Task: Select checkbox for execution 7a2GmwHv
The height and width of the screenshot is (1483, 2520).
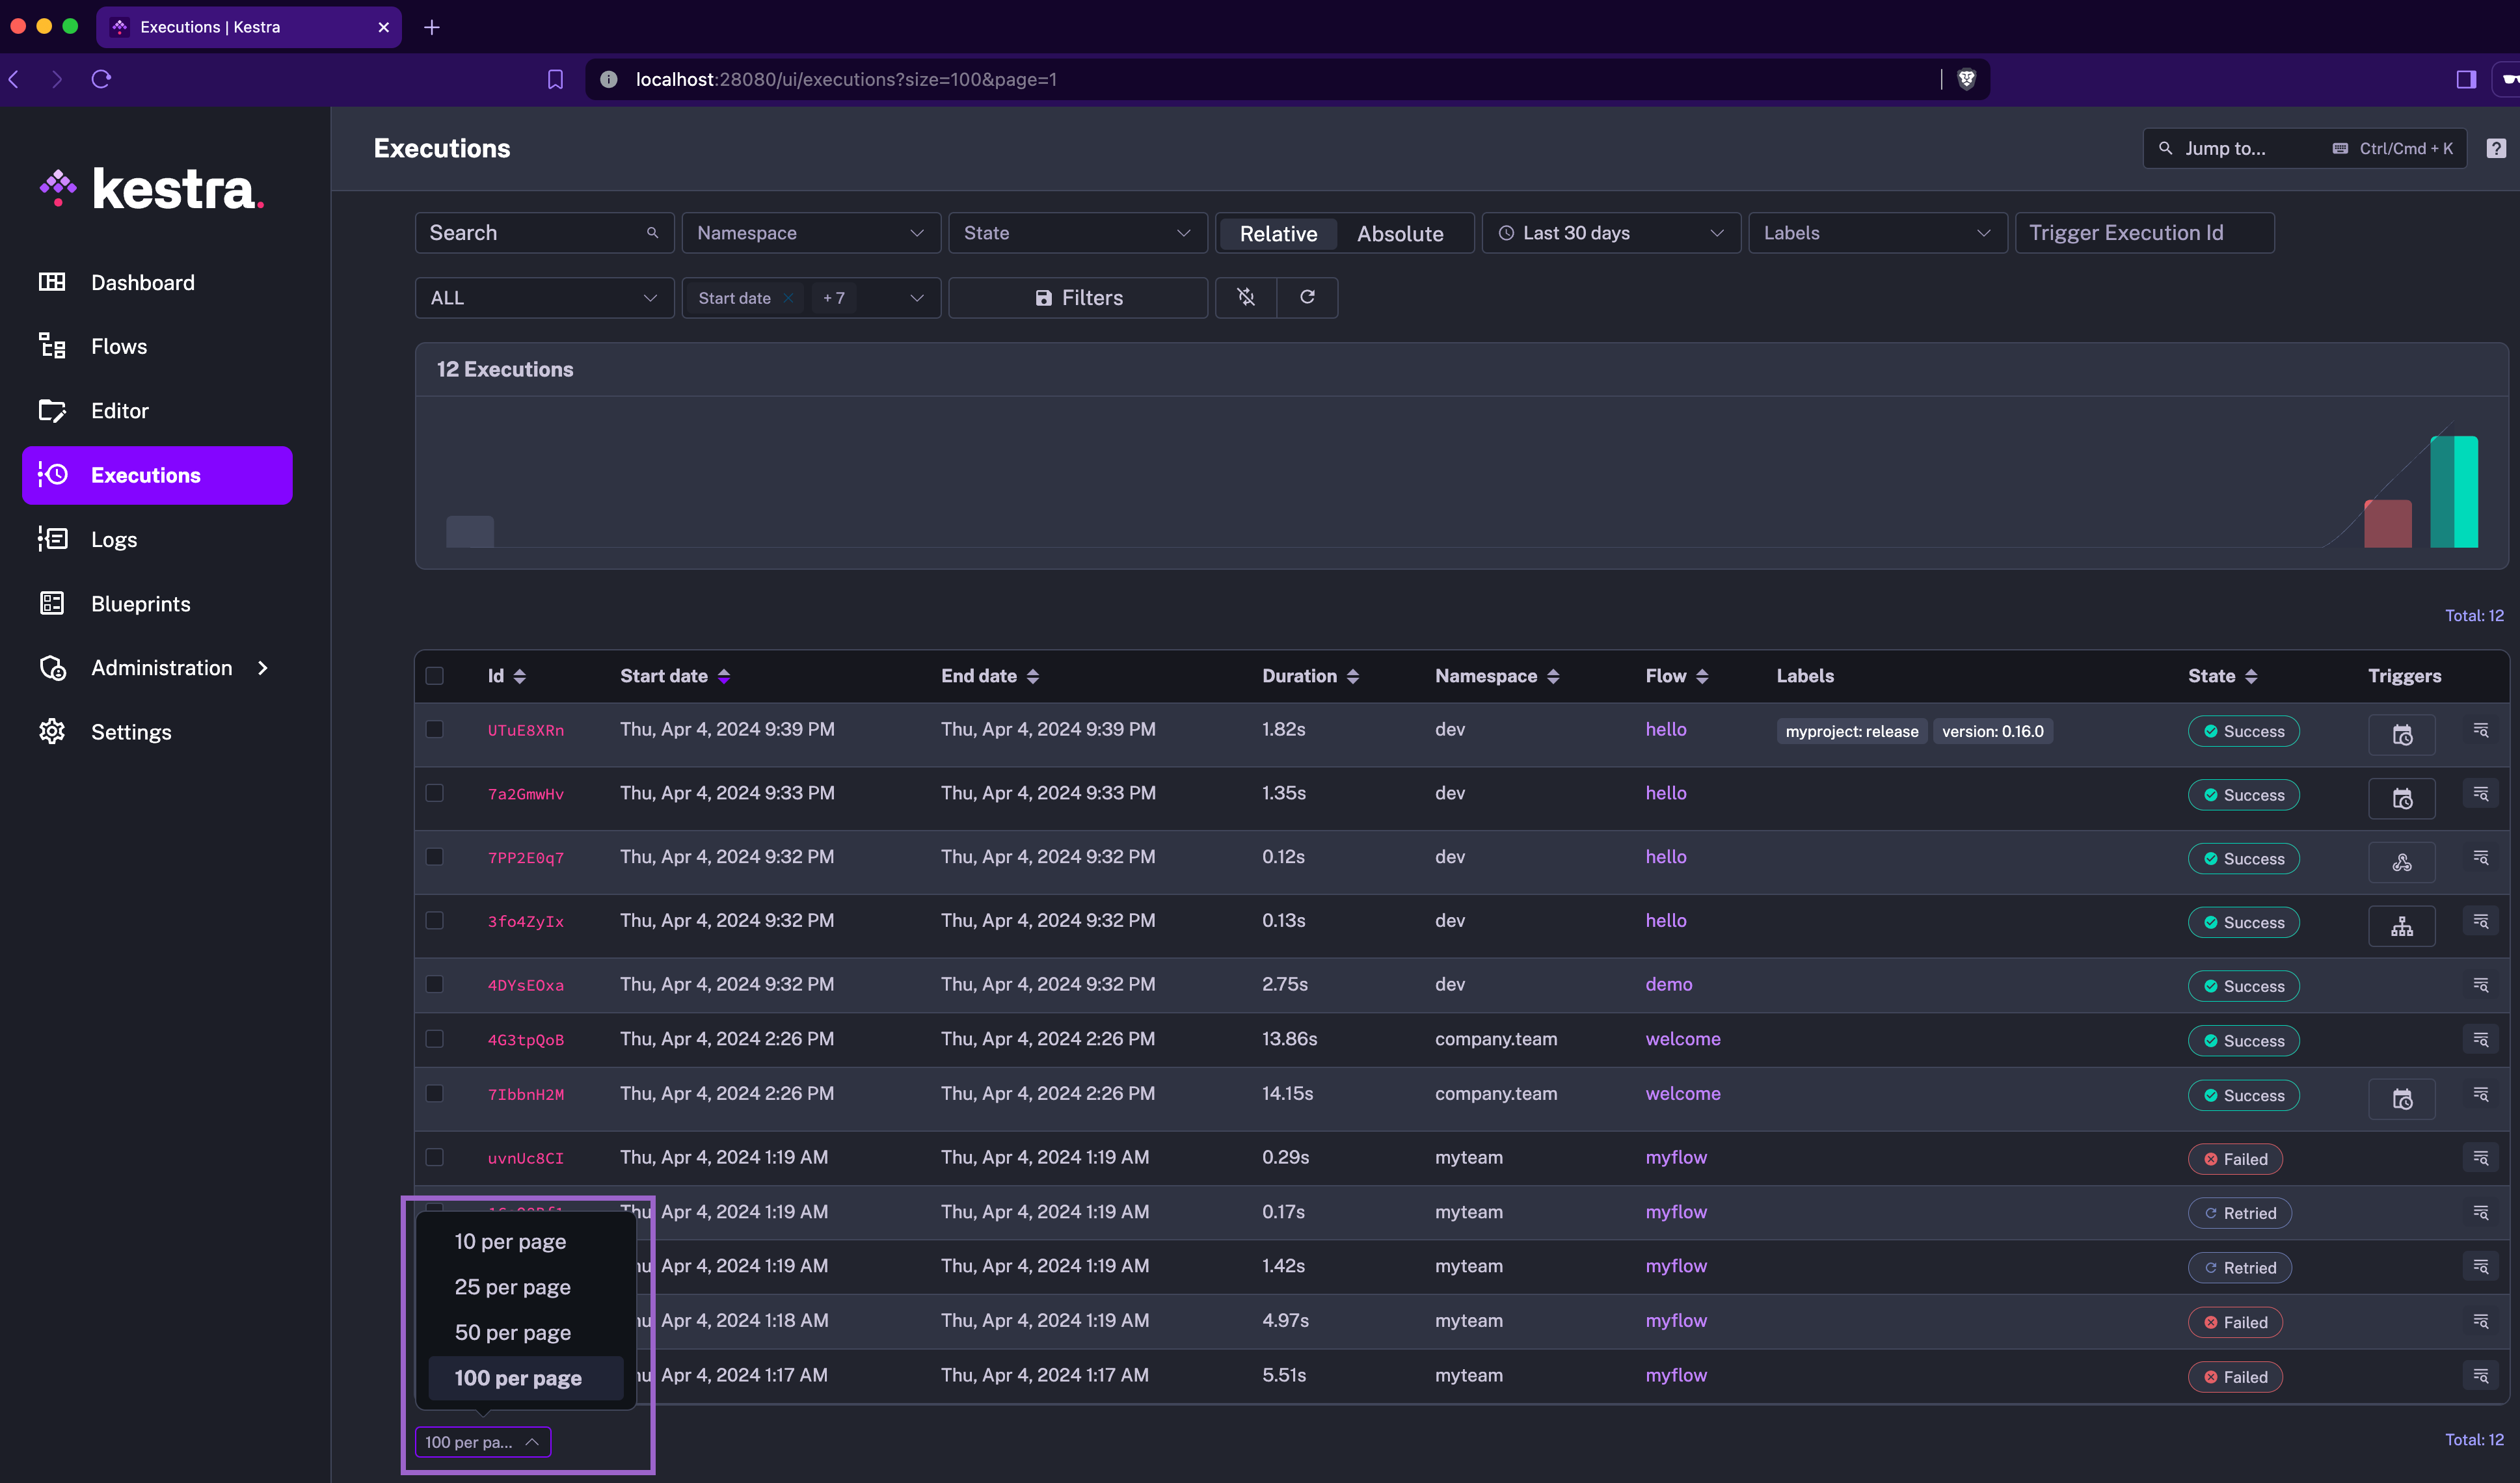Action: point(434,792)
